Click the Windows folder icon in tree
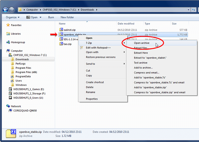Screen dimensions: 199x142 [x=13, y=85]
